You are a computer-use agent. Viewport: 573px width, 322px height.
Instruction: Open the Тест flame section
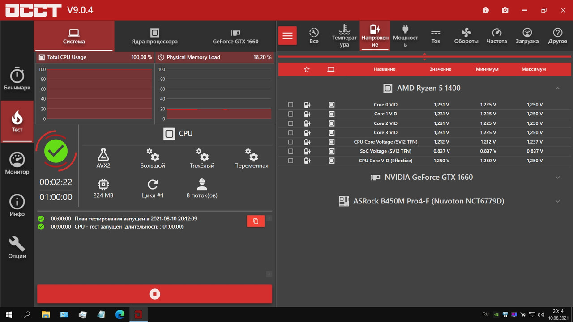17,121
